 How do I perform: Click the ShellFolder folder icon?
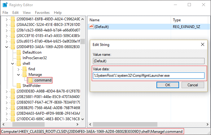click(x=19, y=86)
